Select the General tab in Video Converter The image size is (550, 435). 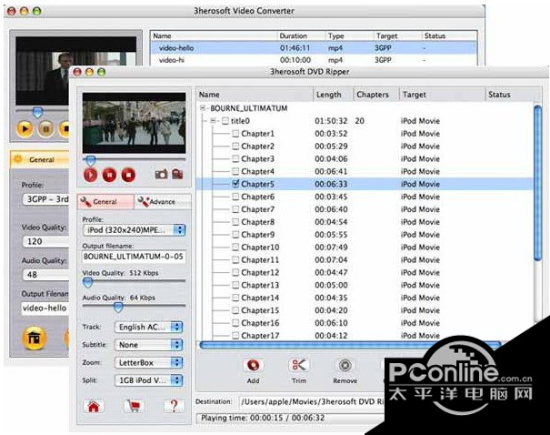39,159
